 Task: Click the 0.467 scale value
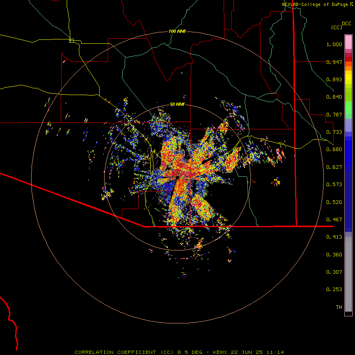tap(334, 220)
